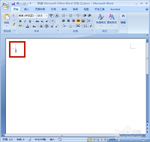
Task: Paste clipboard contents with the 粘贴 button
Action: 7,20
